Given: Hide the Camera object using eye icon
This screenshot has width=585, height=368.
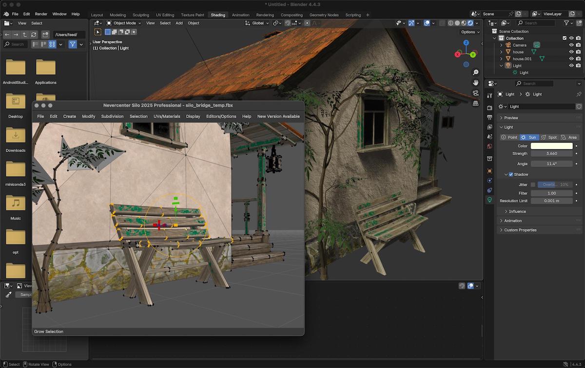Looking at the screenshot, I should pos(571,45).
